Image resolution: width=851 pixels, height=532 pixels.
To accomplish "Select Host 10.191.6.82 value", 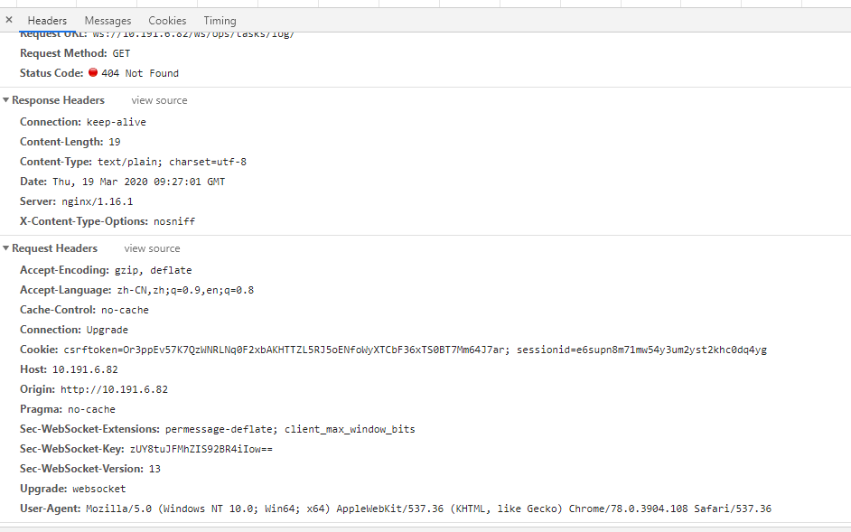I will (85, 369).
